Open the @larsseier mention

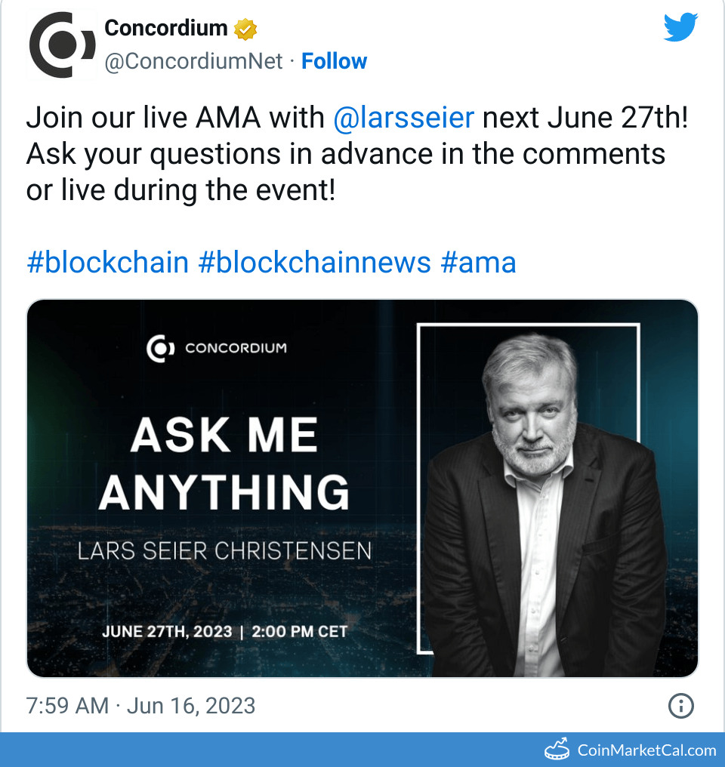point(404,118)
